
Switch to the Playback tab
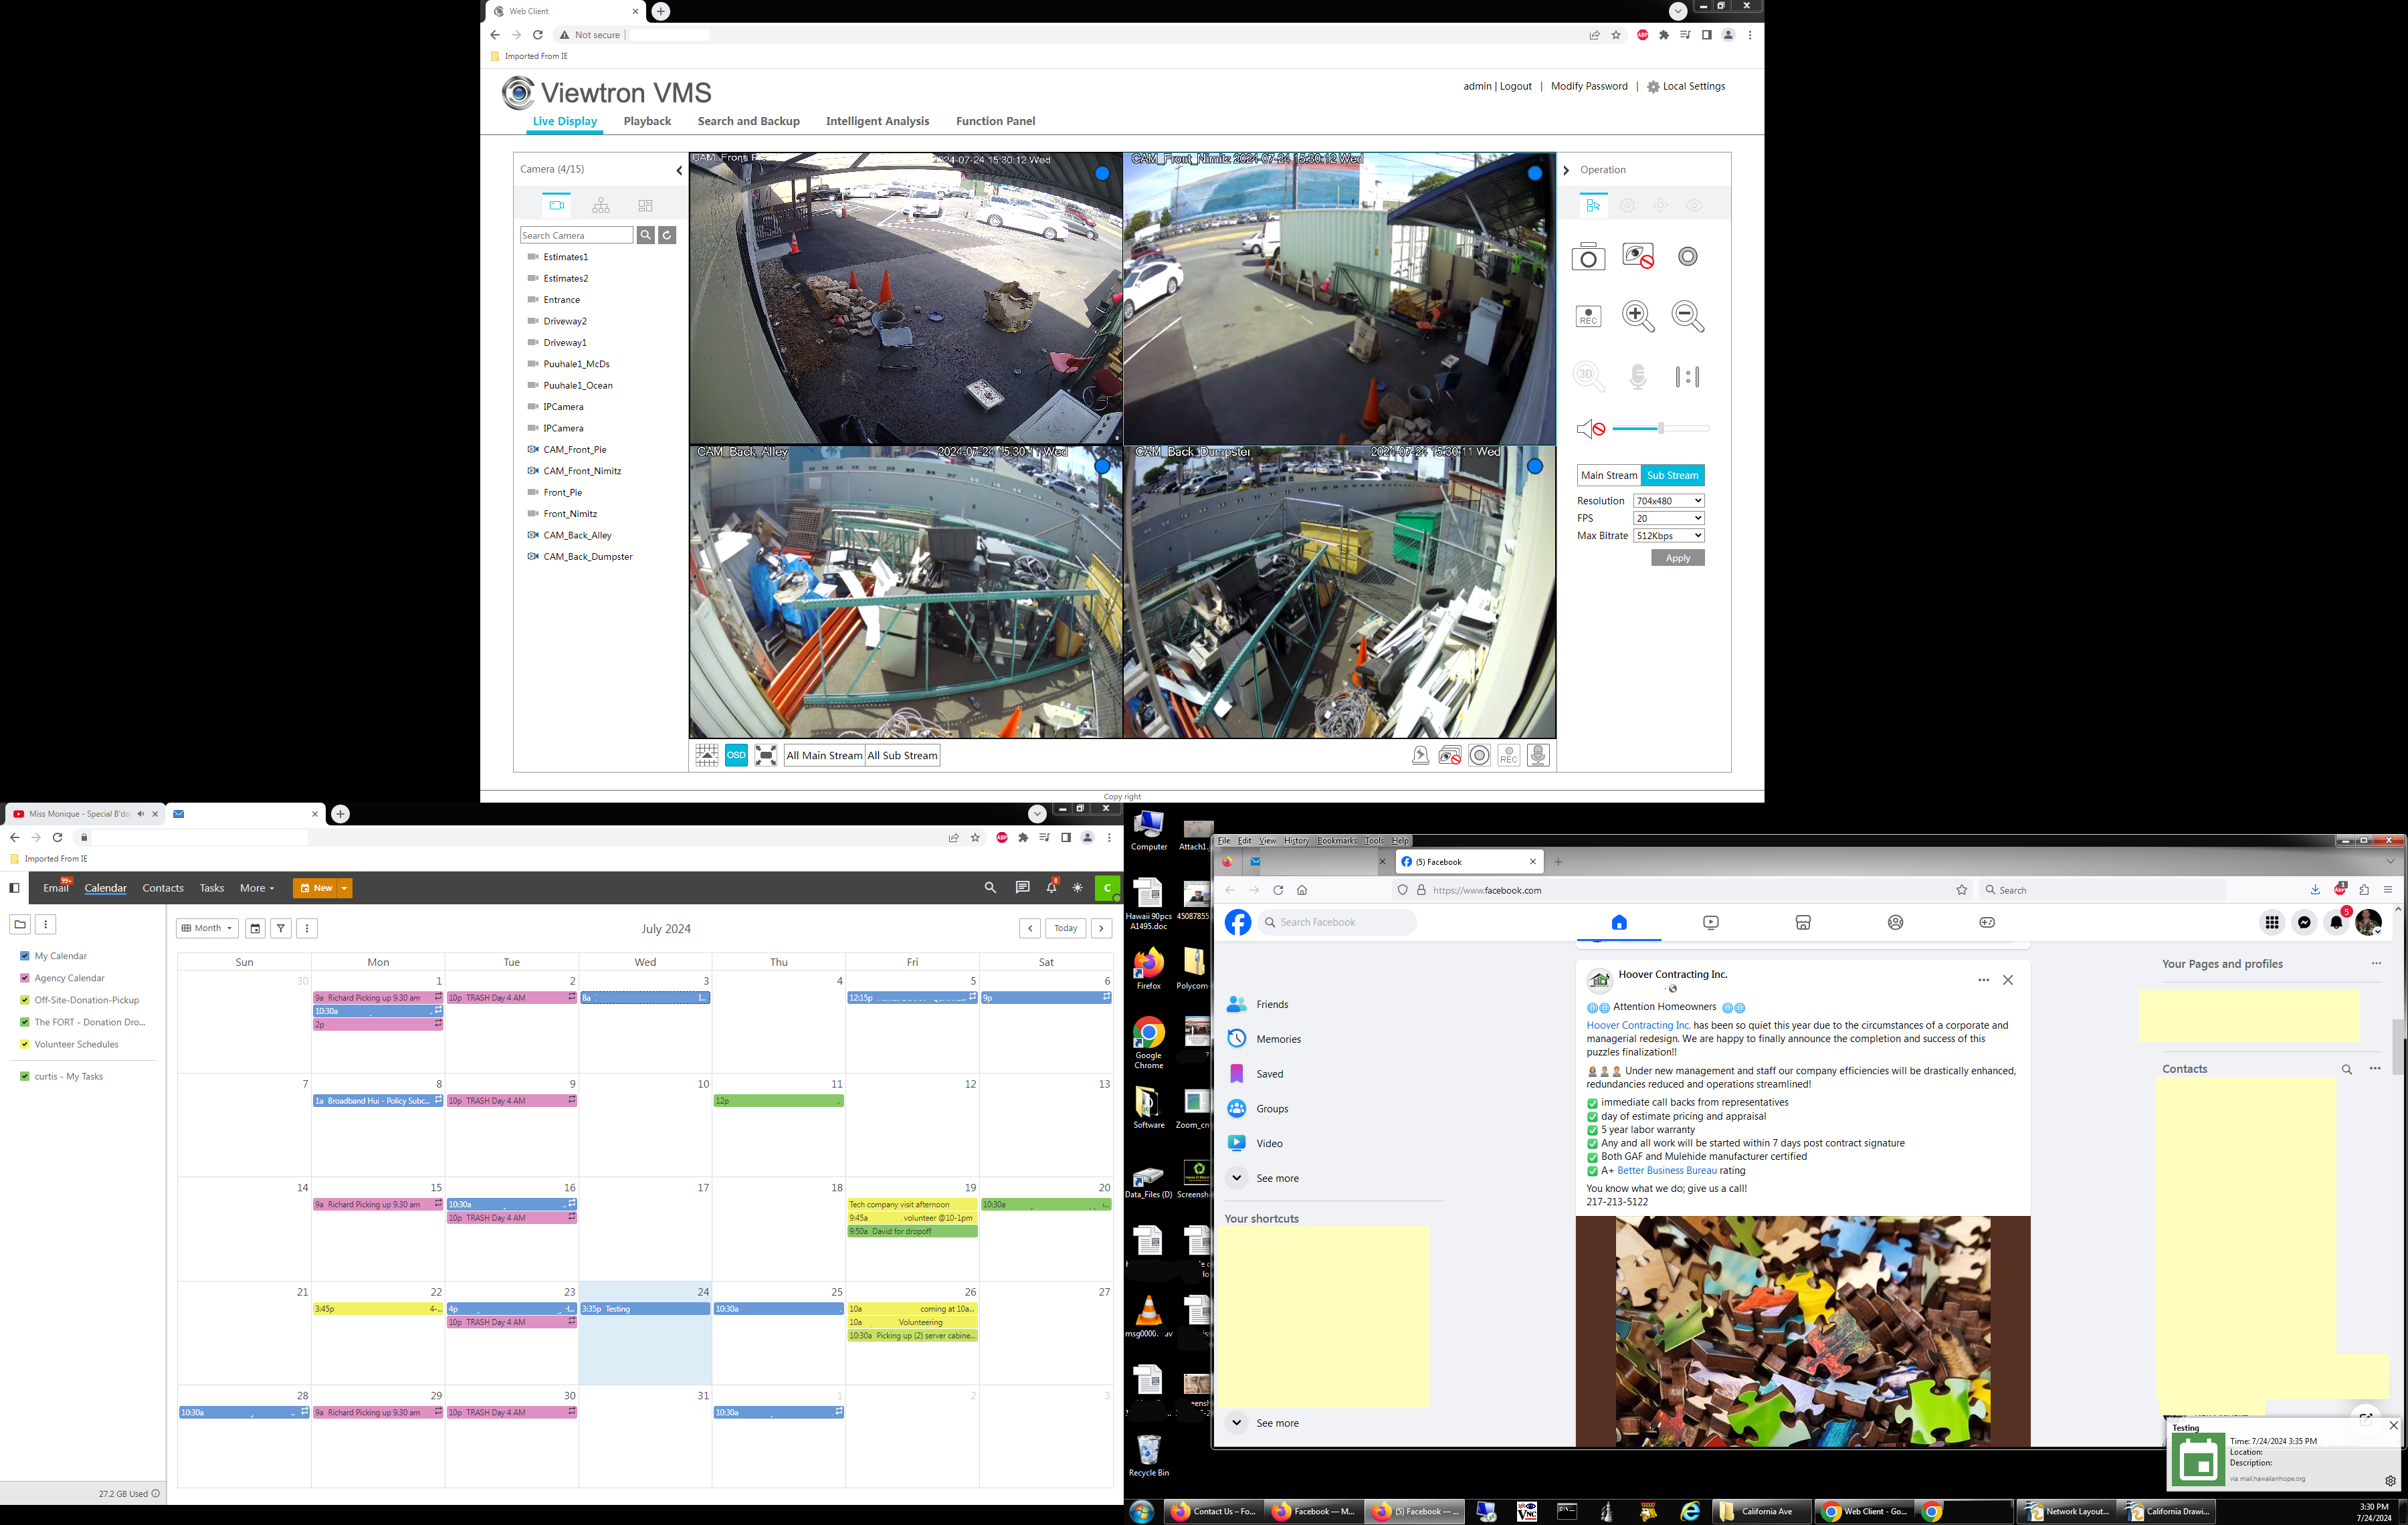point(647,121)
